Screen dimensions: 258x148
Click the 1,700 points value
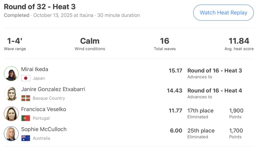[x=236, y=131]
